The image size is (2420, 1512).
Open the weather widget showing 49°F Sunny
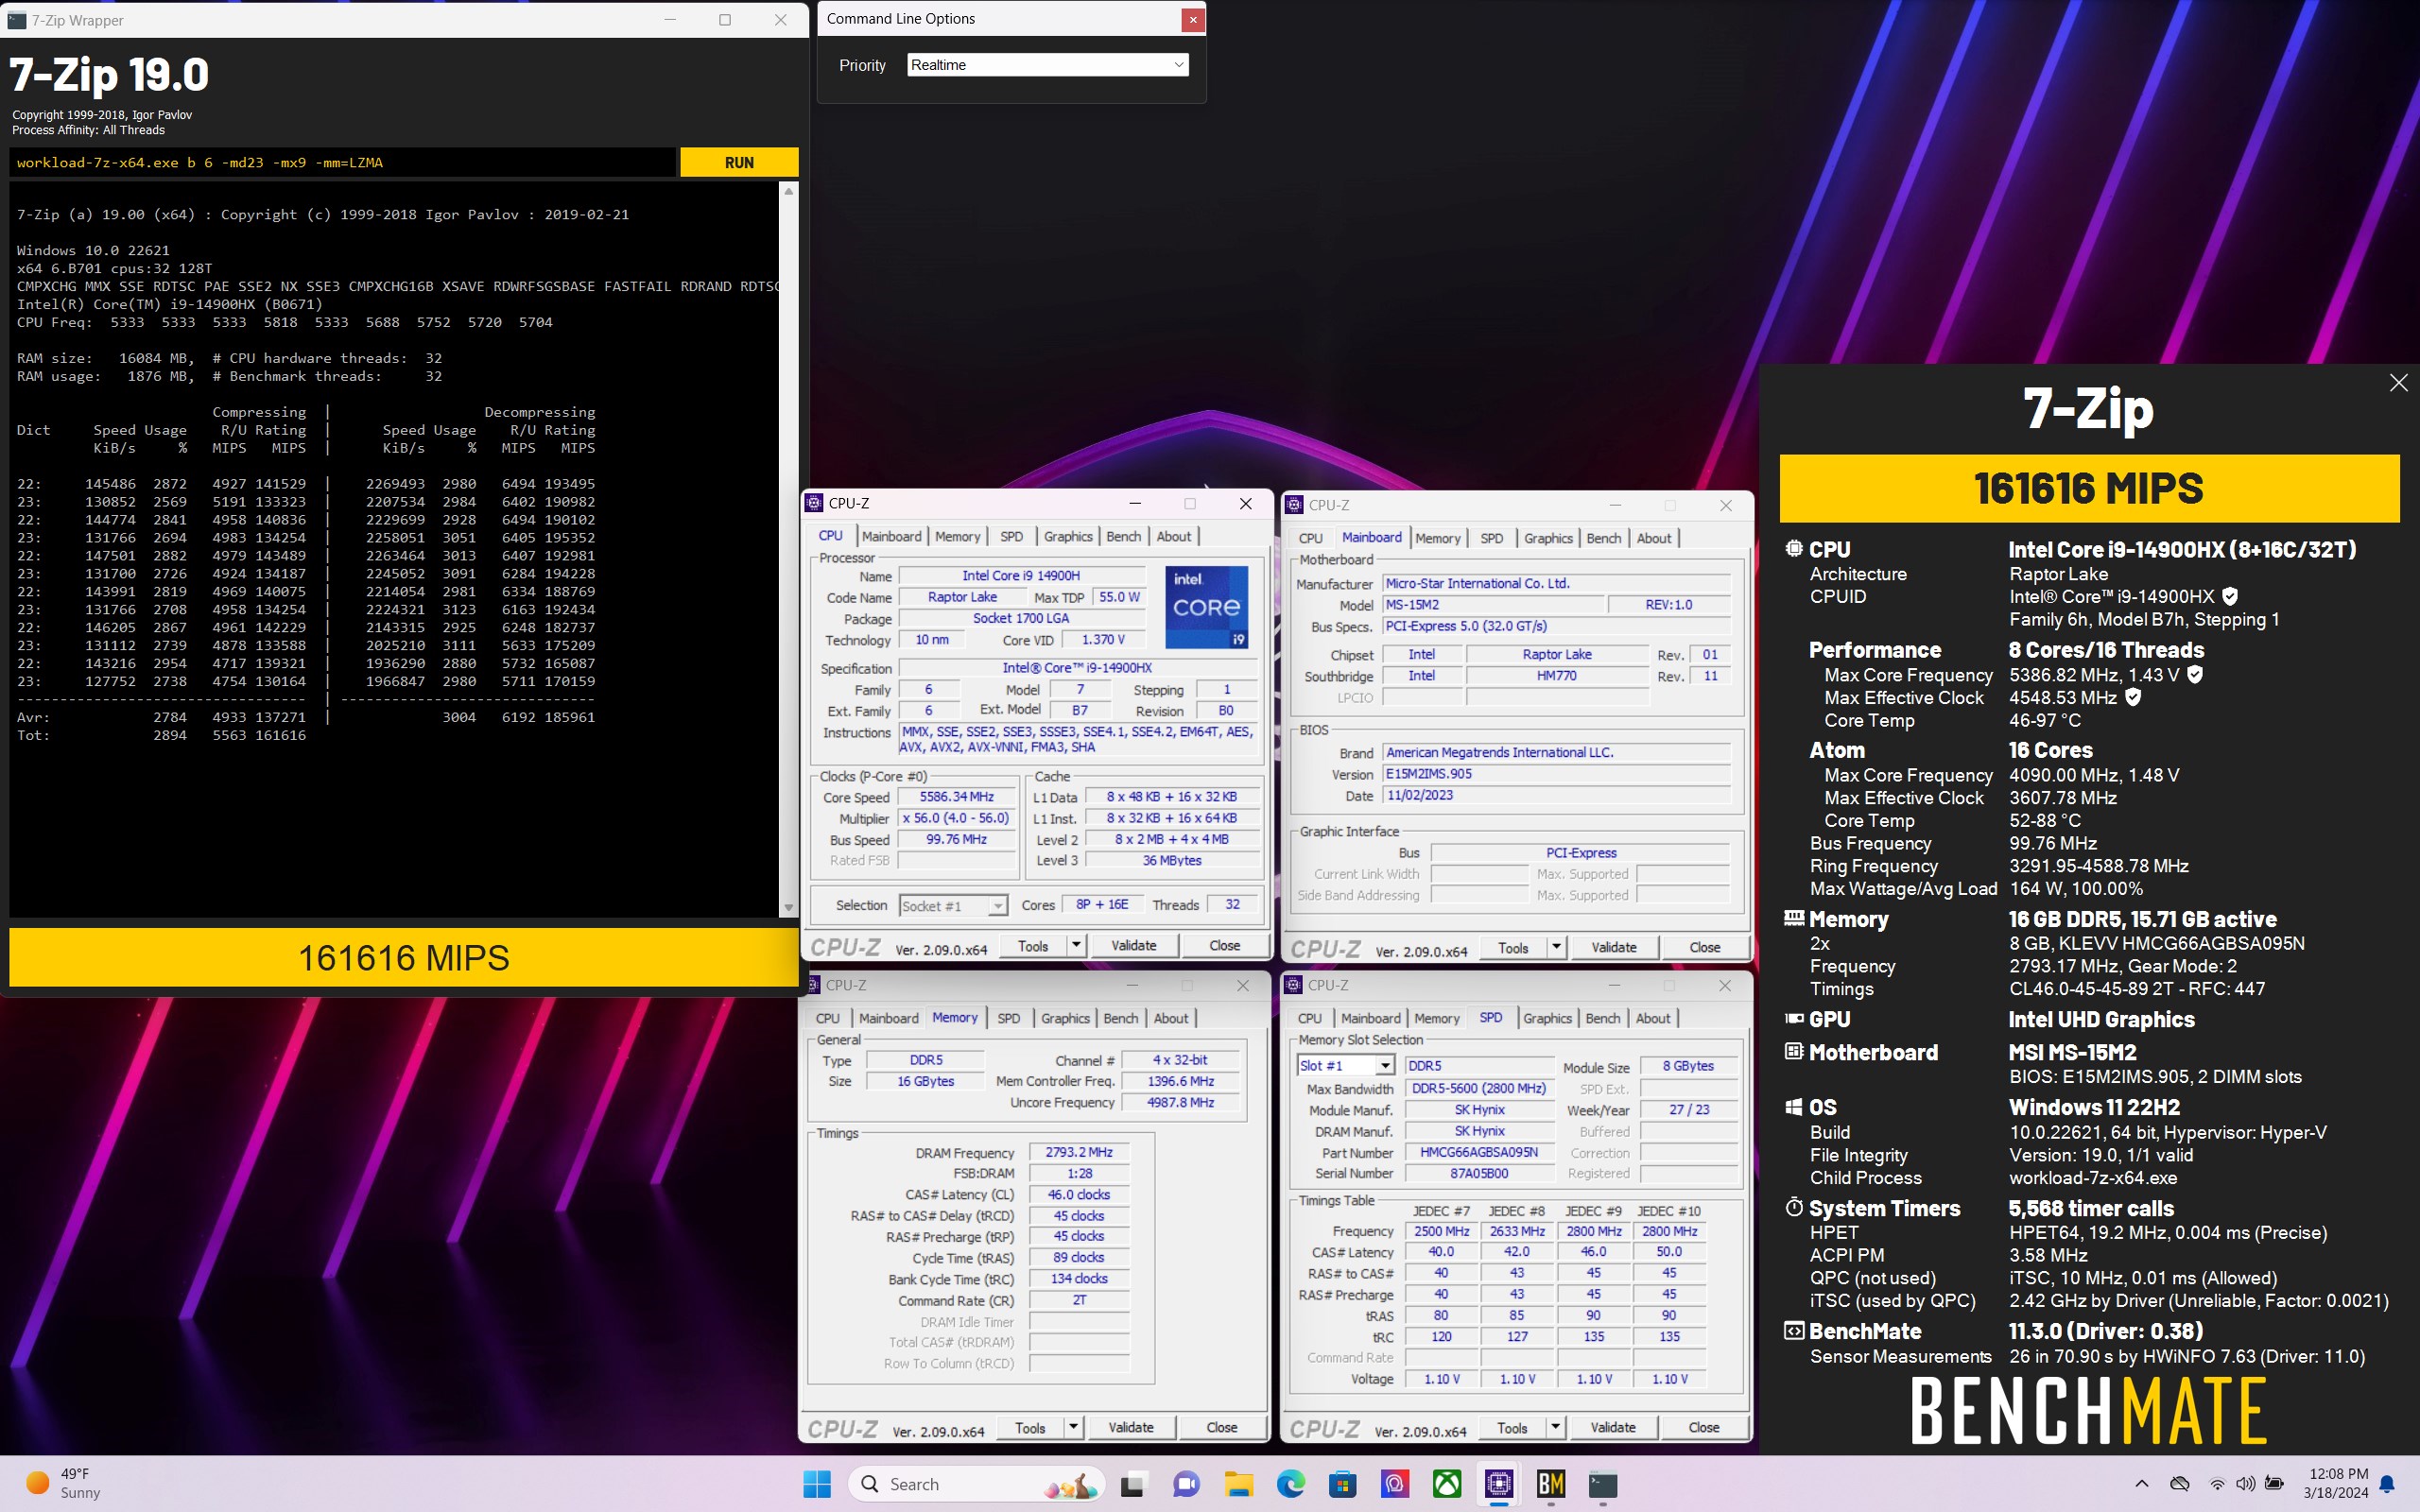62,1483
